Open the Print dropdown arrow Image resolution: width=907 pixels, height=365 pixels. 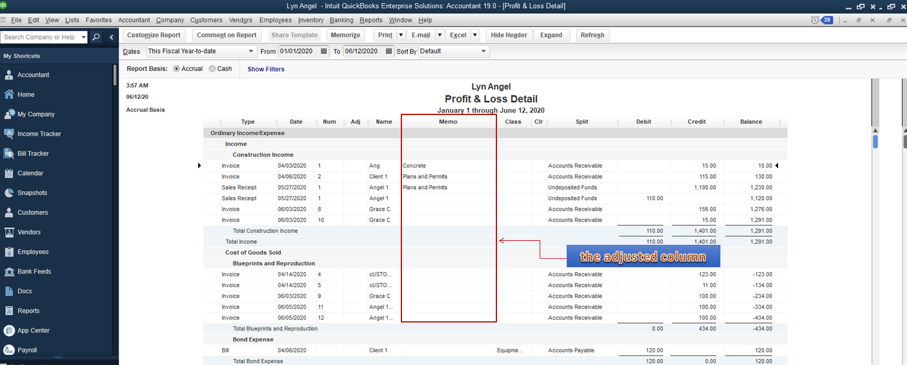(401, 35)
